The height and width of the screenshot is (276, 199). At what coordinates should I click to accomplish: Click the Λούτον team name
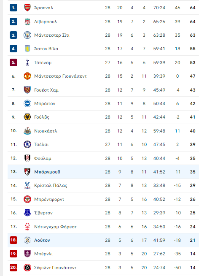[x=42, y=240]
